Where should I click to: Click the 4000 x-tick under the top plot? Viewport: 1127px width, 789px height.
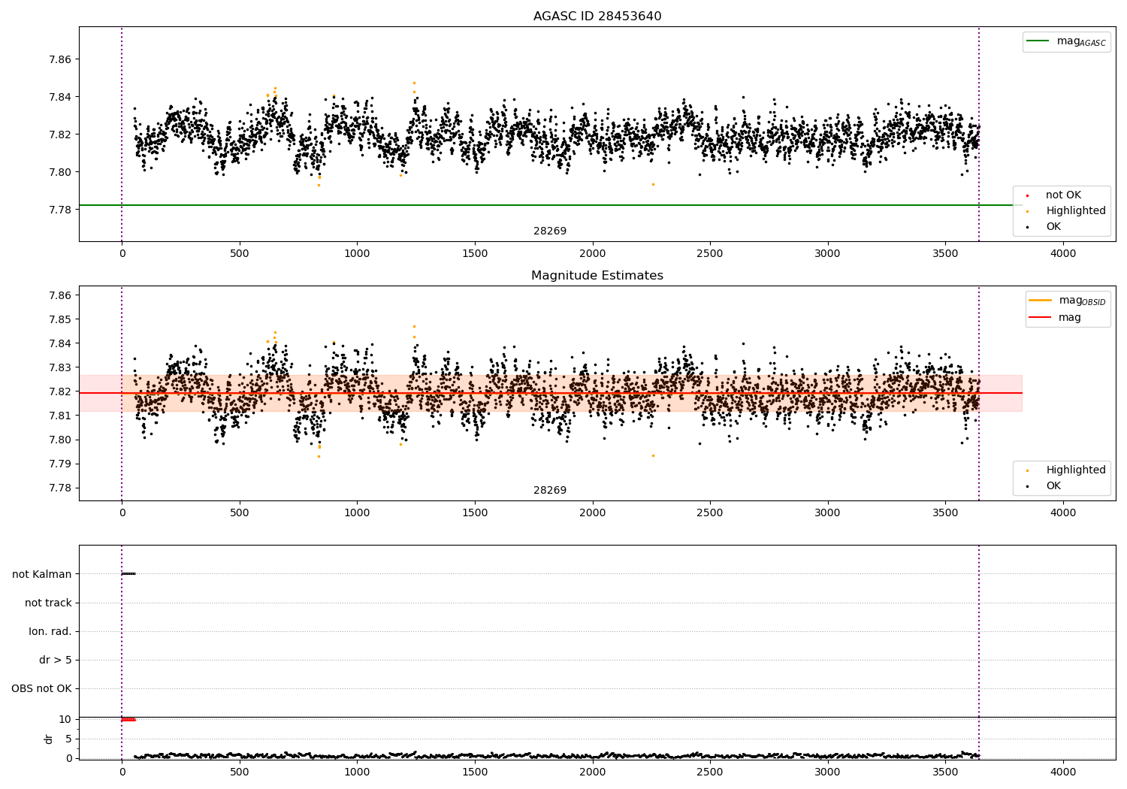1063,254
